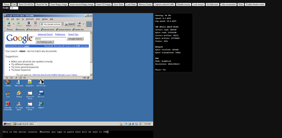Viewport: 282px width, 138px height.
Task: Open the Help menu
Action: pyautogui.click(x=51, y=19)
